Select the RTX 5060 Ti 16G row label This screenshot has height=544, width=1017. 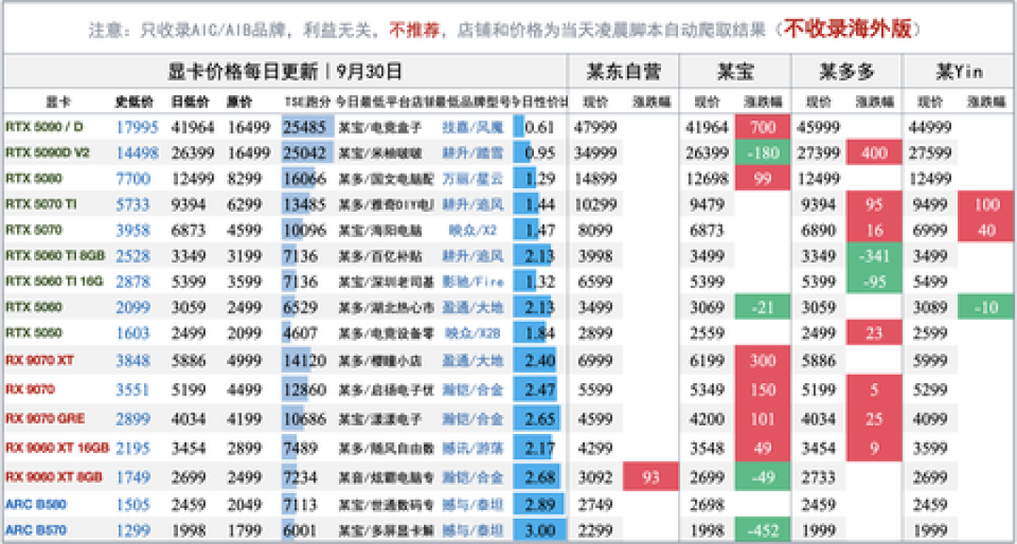55,281
